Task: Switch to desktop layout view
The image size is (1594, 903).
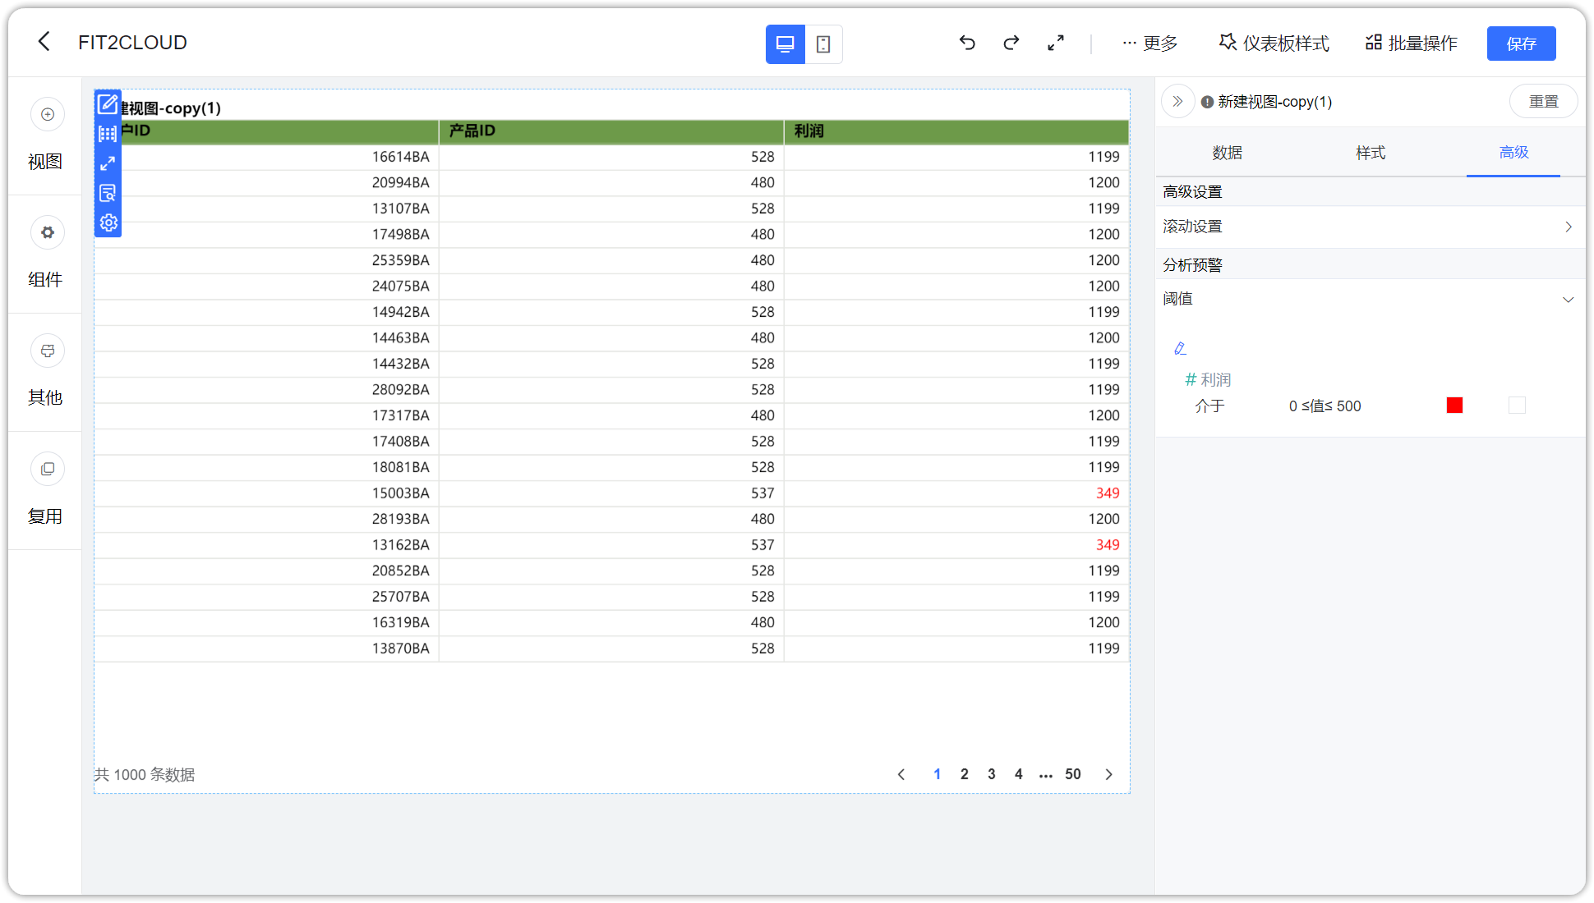Action: tap(785, 44)
